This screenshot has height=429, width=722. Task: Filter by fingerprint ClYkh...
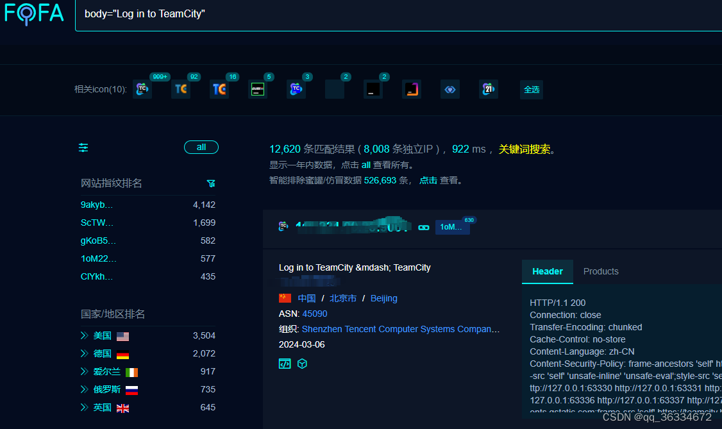click(97, 276)
